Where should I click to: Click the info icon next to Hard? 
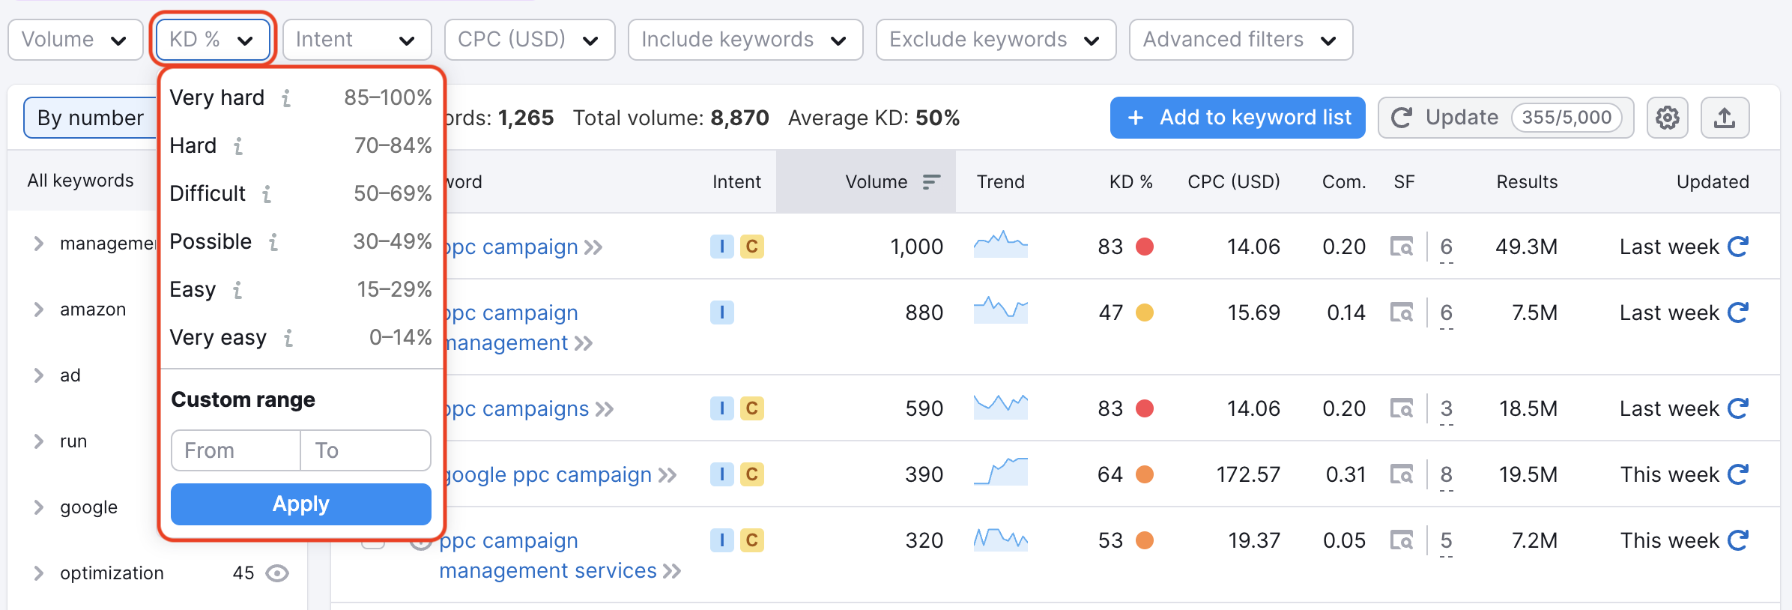238,146
